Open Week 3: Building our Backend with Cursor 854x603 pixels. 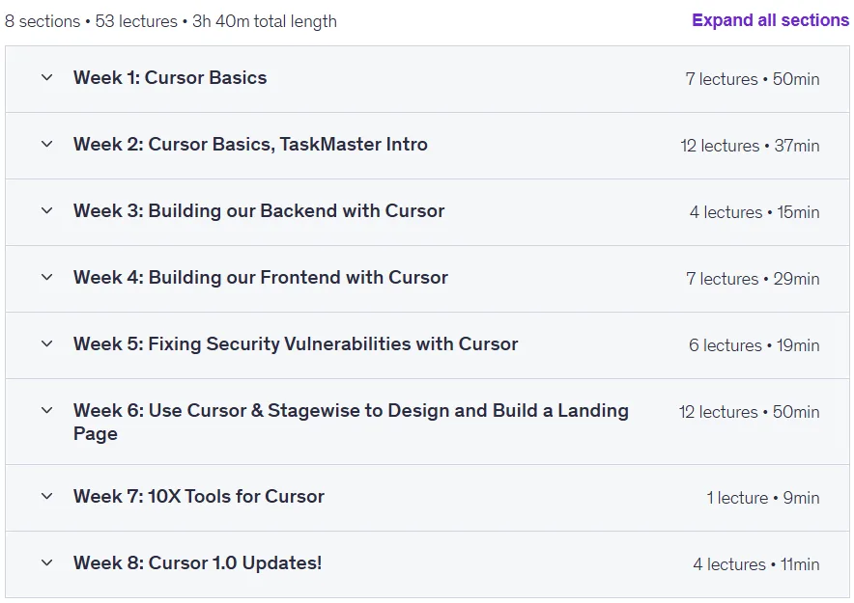(259, 210)
